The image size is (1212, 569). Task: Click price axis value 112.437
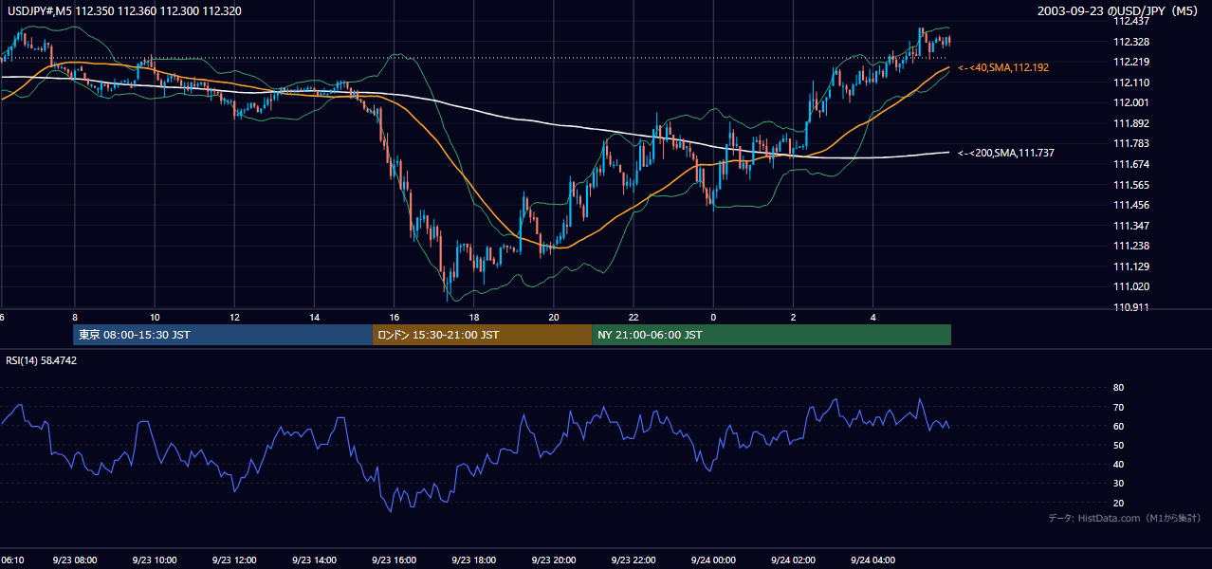(1131, 21)
